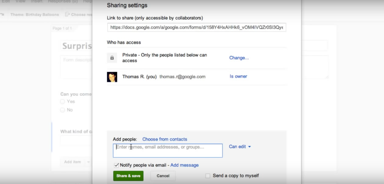Click the Add people input field
This screenshot has height=184, width=384.
(x=167, y=150)
